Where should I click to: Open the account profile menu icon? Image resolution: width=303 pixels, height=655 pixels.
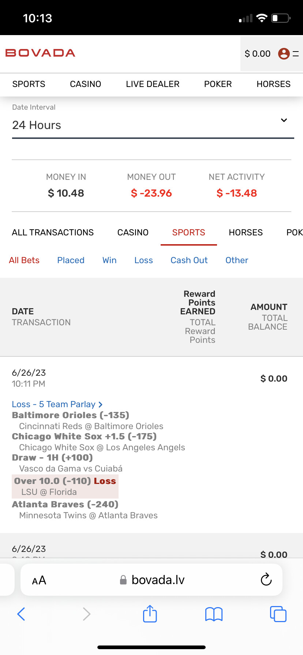(x=284, y=54)
